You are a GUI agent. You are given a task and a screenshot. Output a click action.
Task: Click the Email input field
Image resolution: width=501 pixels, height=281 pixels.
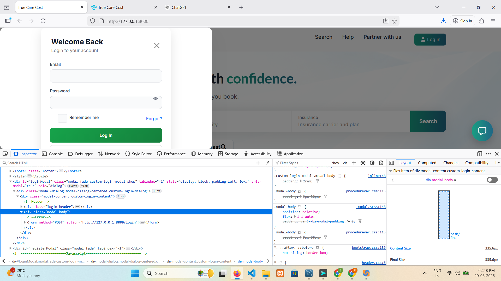(106, 76)
